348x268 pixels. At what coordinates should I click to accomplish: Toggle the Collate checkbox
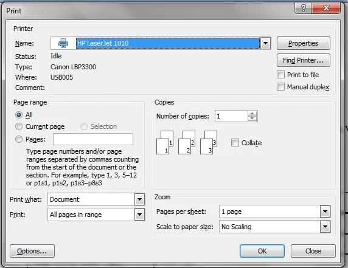coord(235,143)
